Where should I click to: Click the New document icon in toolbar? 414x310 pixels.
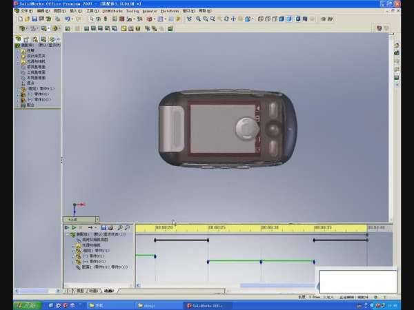[18, 19]
